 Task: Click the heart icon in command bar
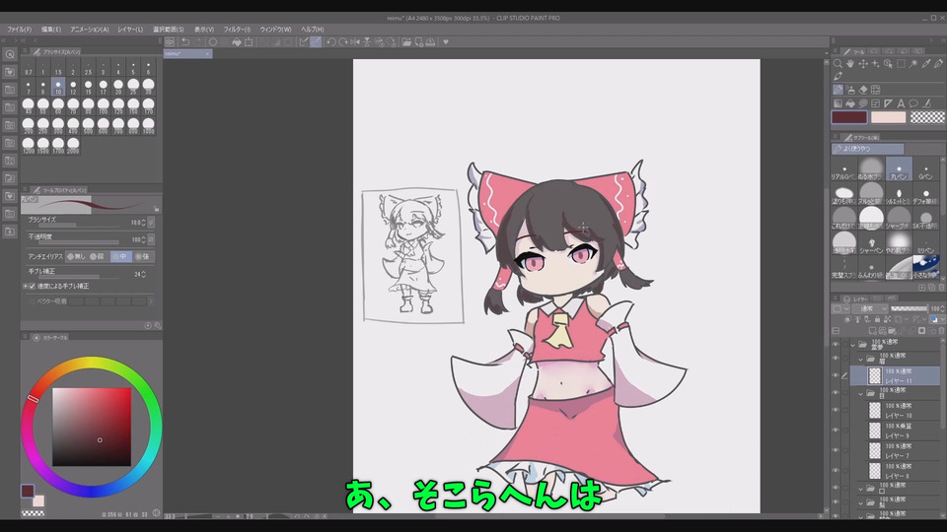(446, 42)
